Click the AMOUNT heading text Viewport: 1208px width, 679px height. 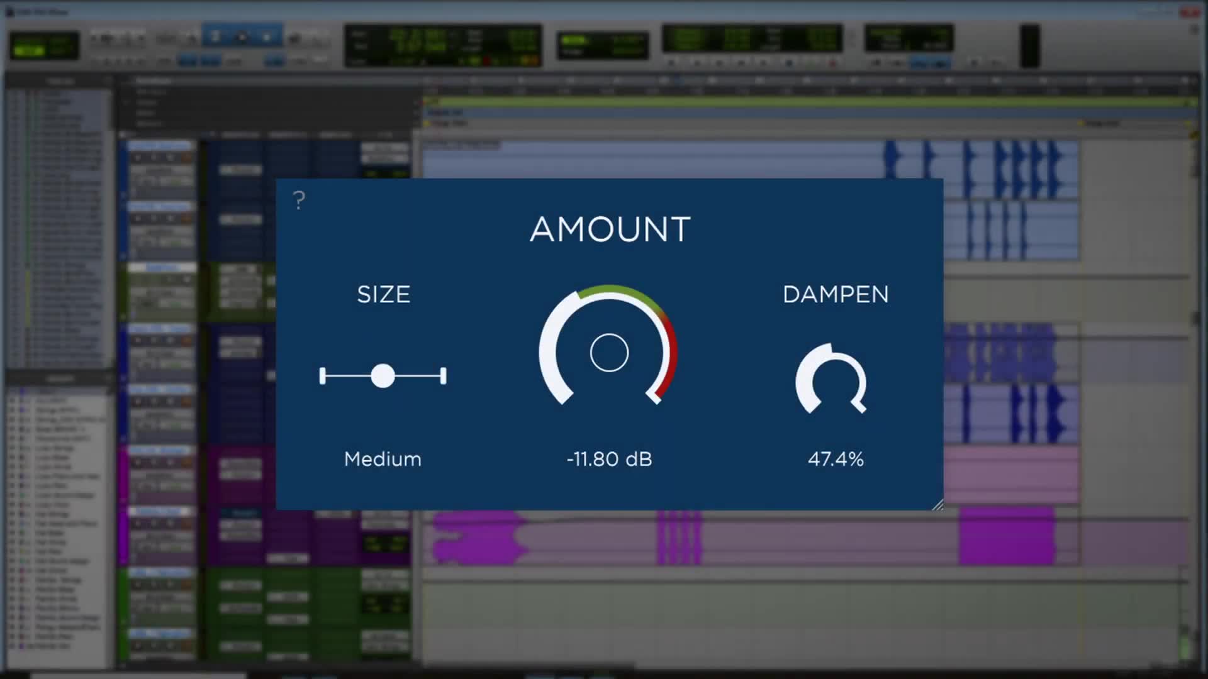coord(610,229)
